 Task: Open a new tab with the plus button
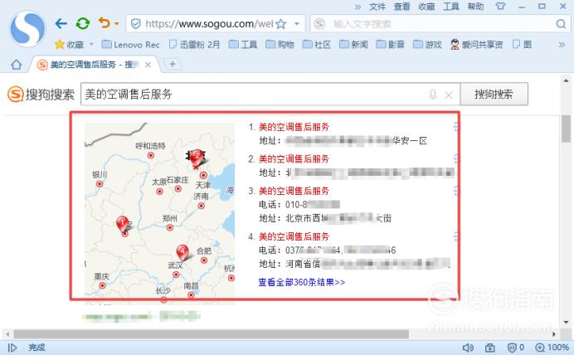[x=173, y=64]
